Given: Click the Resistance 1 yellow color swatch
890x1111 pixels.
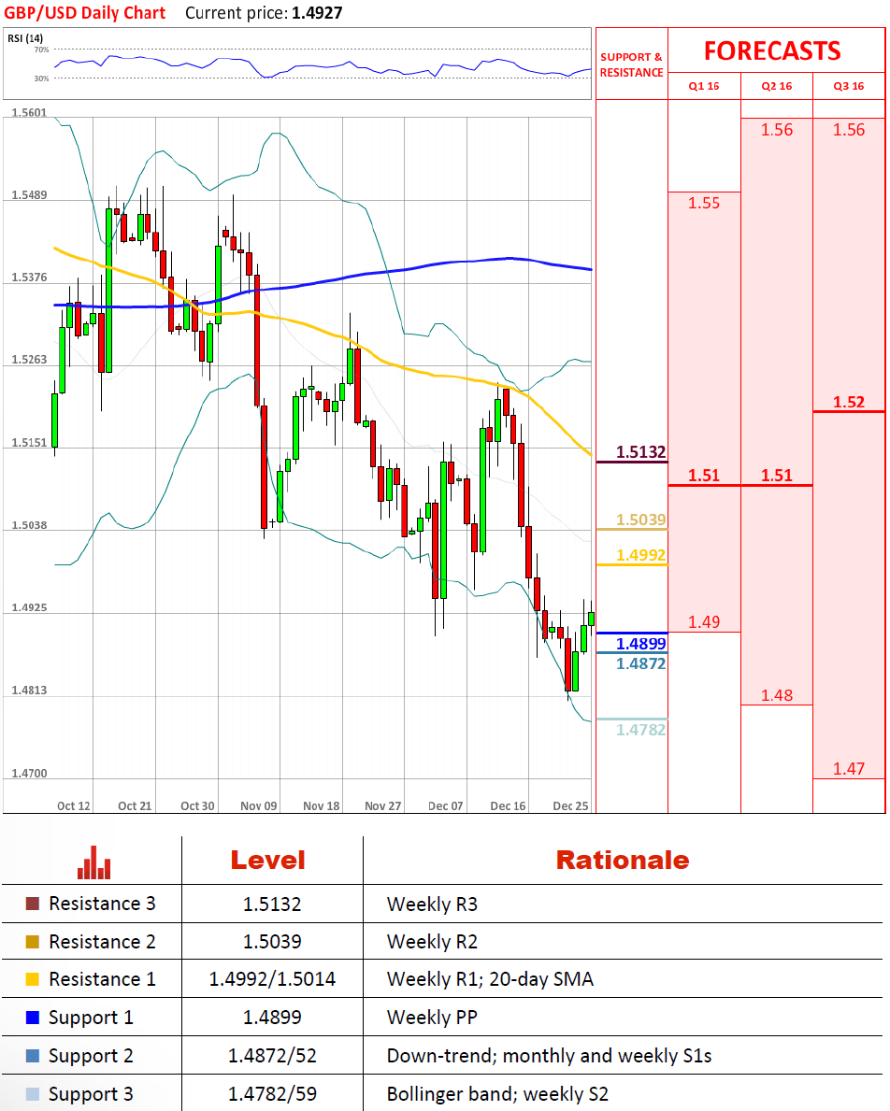Looking at the screenshot, I should (32, 979).
